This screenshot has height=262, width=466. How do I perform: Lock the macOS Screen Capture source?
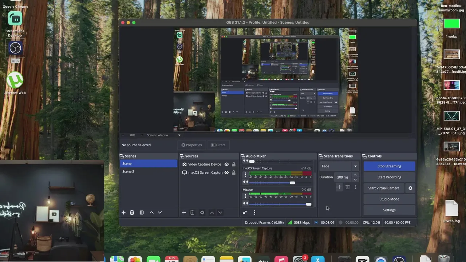tap(234, 172)
